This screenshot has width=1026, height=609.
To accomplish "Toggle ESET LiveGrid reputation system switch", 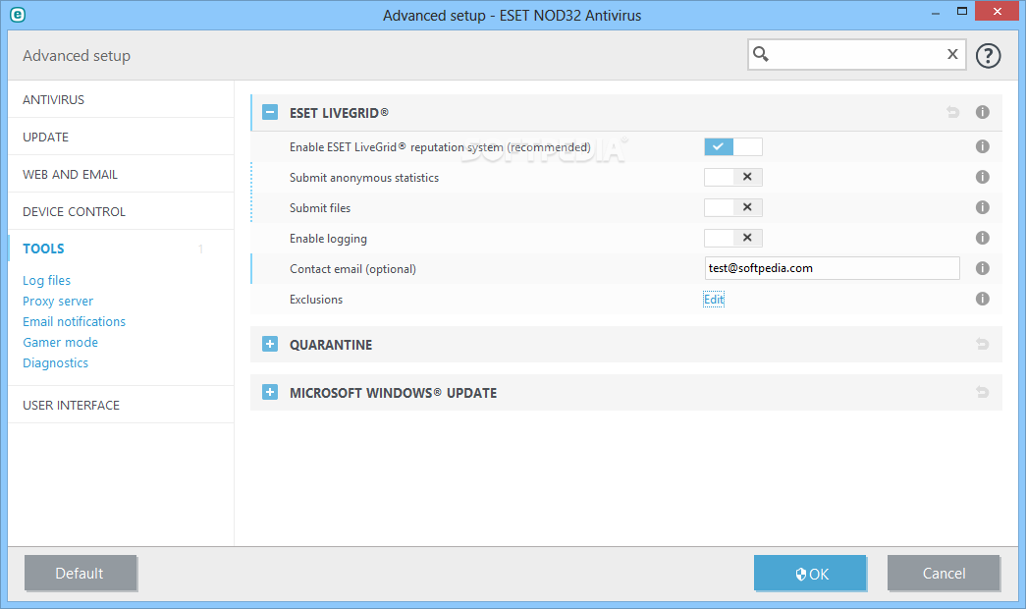I will pyautogui.click(x=732, y=146).
